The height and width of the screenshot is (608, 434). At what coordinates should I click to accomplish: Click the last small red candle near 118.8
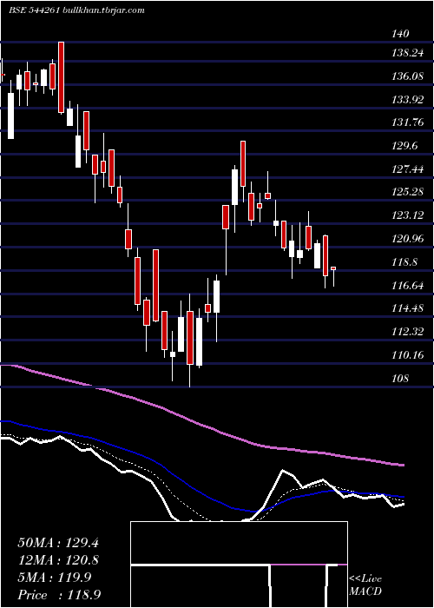(x=333, y=268)
